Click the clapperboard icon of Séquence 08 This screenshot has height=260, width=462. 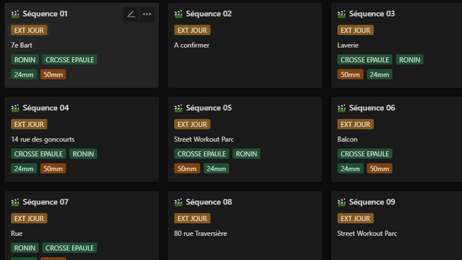[x=178, y=202]
